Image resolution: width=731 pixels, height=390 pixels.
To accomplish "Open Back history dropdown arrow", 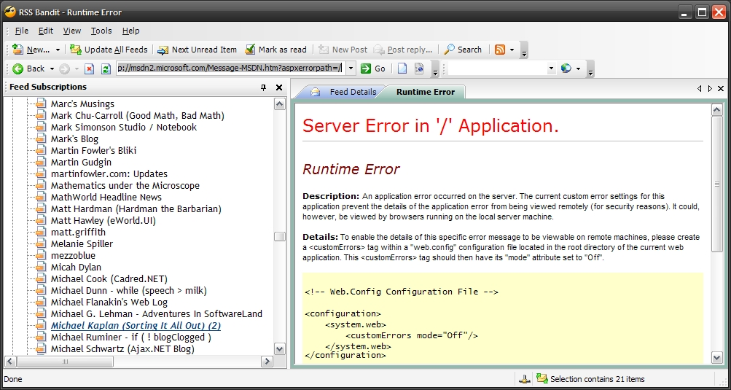I will [52, 69].
